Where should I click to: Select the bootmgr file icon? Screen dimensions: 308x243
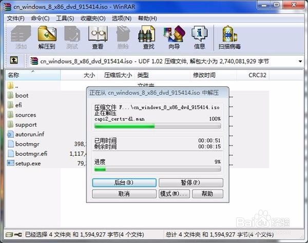pyautogui.click(x=10, y=144)
